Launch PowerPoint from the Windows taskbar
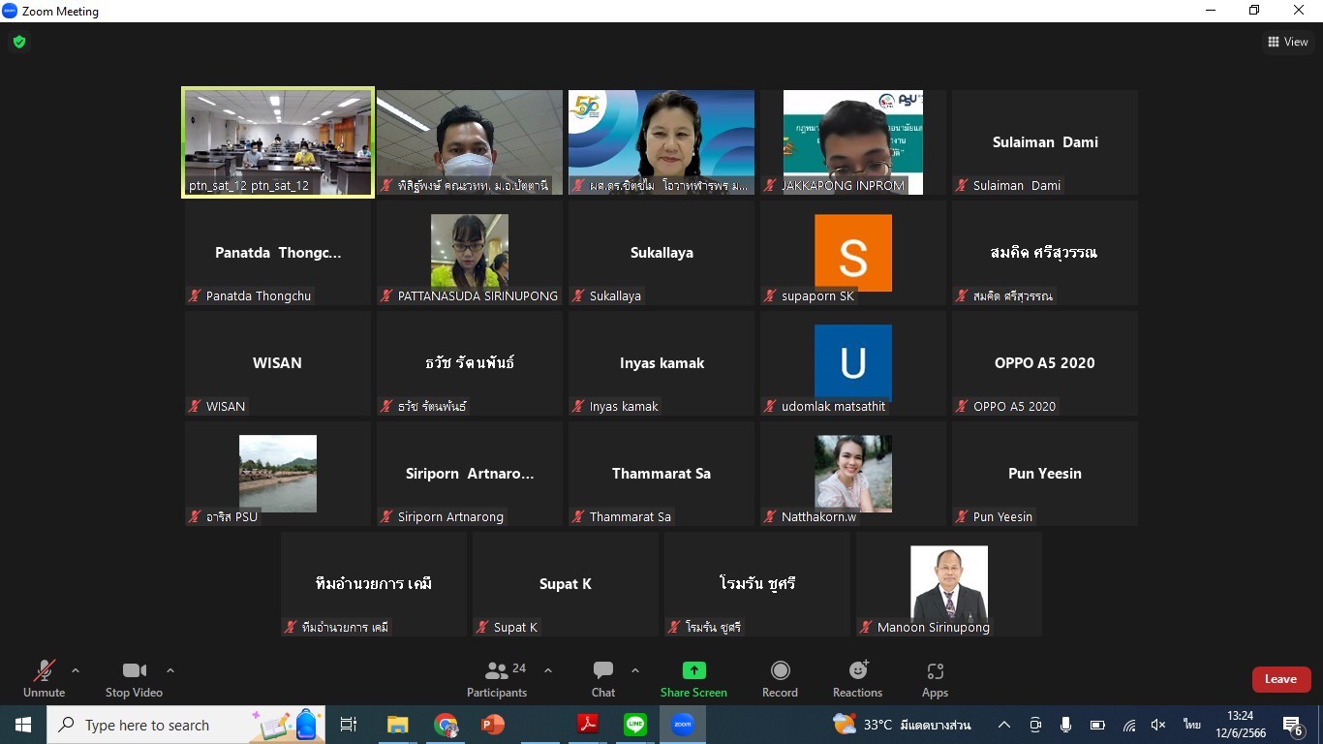 (x=493, y=725)
